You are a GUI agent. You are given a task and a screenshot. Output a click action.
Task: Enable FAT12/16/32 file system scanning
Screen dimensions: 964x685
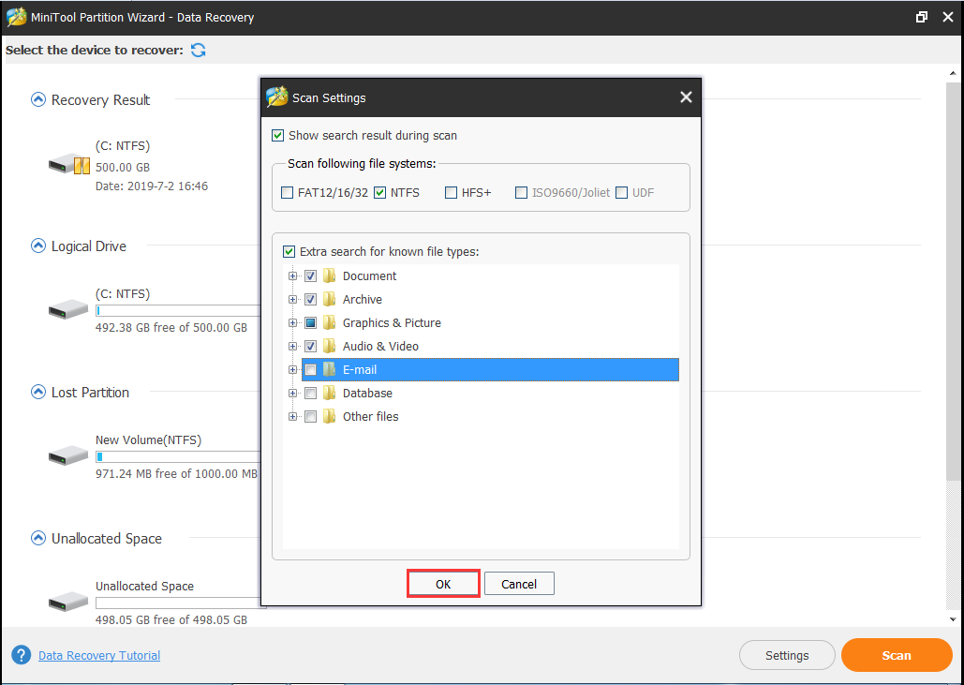click(x=287, y=192)
